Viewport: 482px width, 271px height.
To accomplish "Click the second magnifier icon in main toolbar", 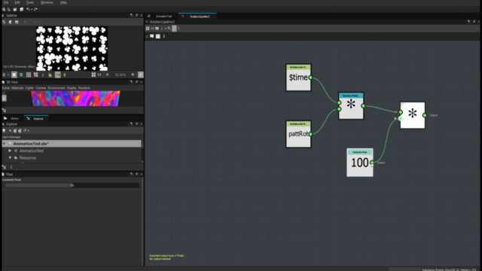I will pyautogui.click(x=8, y=10).
